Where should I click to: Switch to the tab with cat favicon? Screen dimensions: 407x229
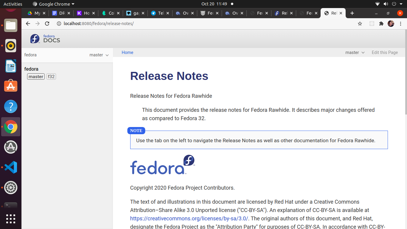(x=207, y=13)
